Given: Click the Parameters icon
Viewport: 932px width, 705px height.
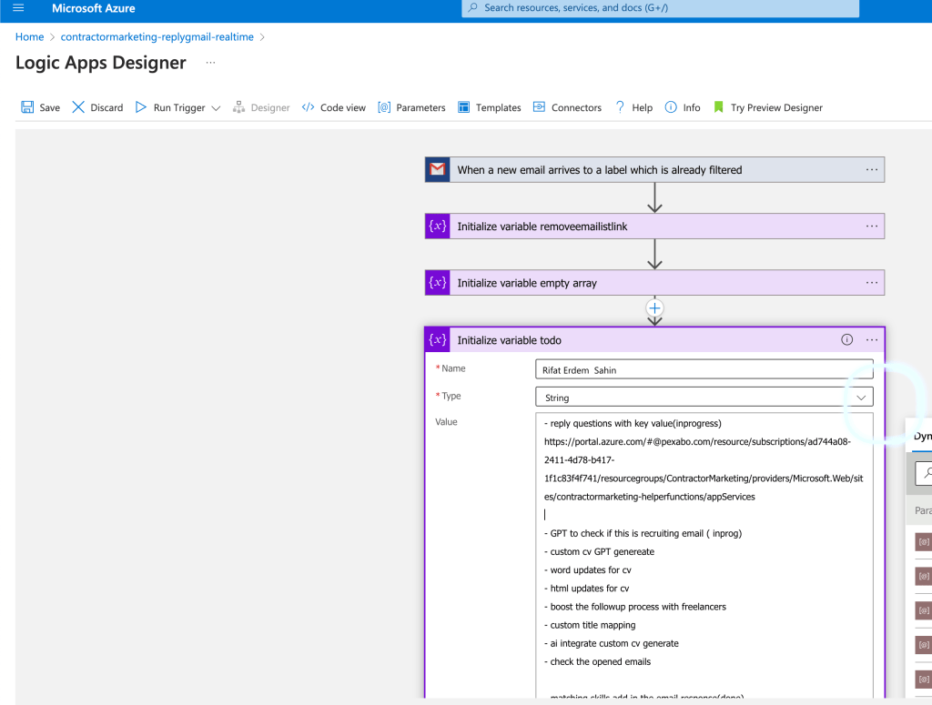Looking at the screenshot, I should 384,107.
